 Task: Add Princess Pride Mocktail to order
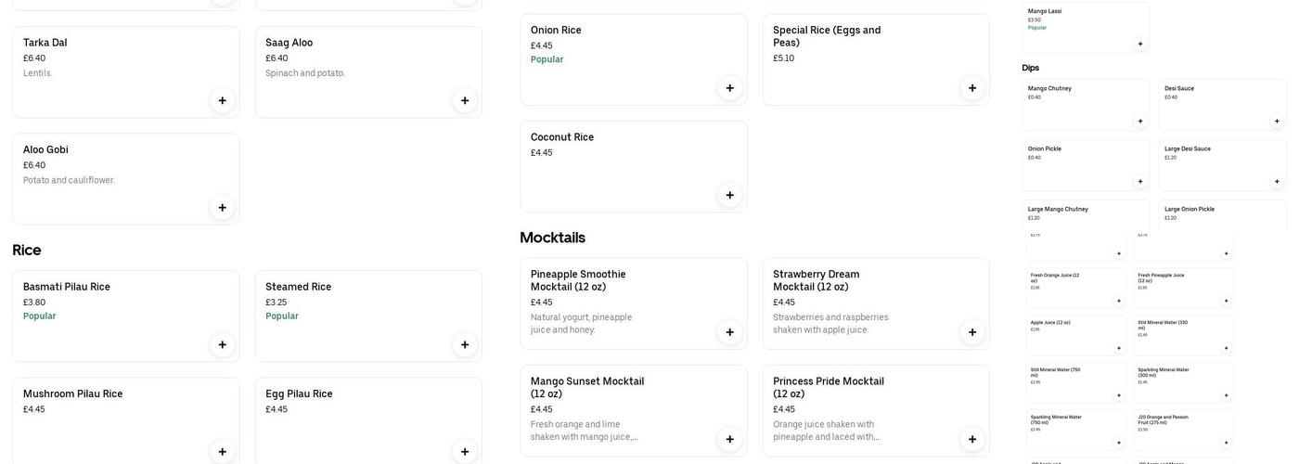972,439
